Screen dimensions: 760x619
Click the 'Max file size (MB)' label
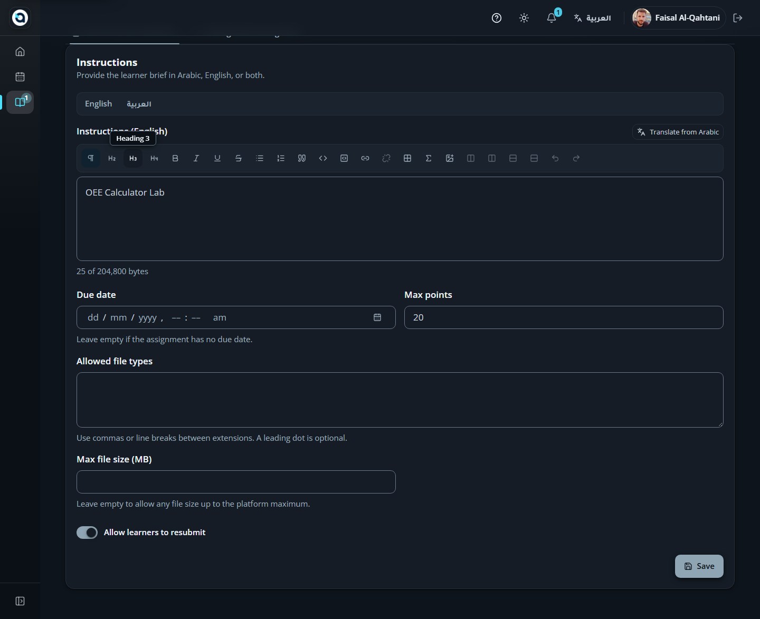click(x=114, y=459)
